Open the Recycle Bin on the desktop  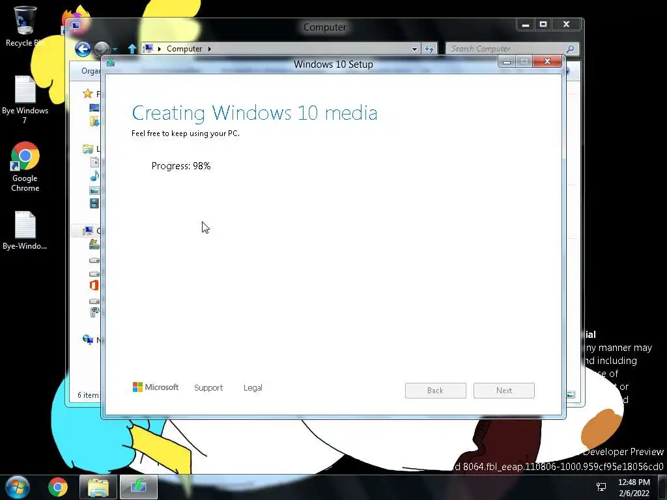(x=25, y=26)
